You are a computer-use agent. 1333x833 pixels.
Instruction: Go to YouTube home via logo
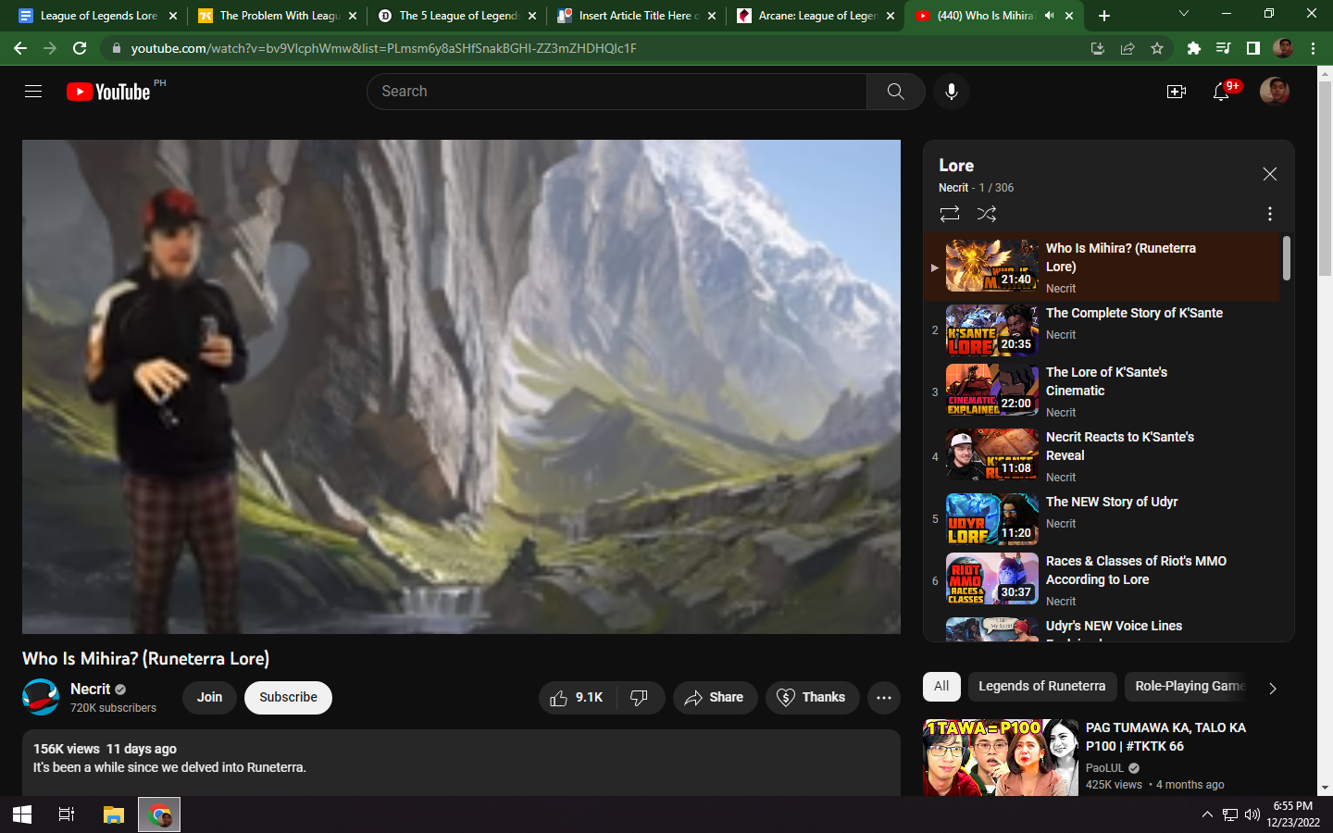[108, 92]
